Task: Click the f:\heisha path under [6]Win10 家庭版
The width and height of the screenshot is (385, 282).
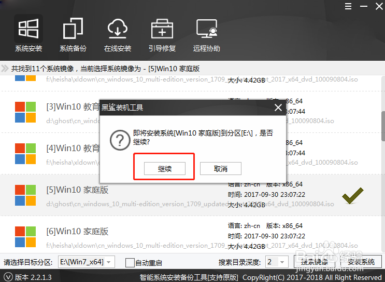Action: [202, 245]
